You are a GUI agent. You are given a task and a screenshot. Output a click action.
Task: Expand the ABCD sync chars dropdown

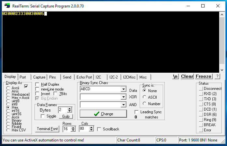point(123,89)
